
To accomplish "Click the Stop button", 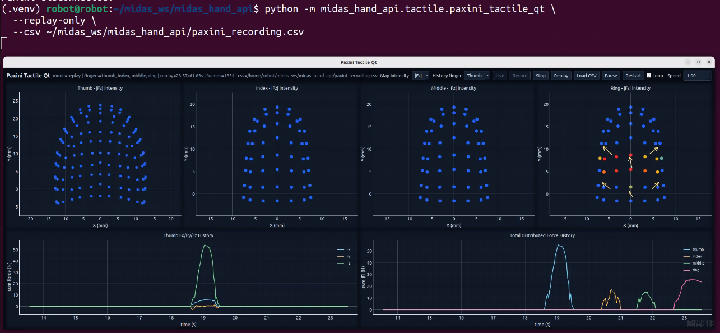I will [540, 76].
